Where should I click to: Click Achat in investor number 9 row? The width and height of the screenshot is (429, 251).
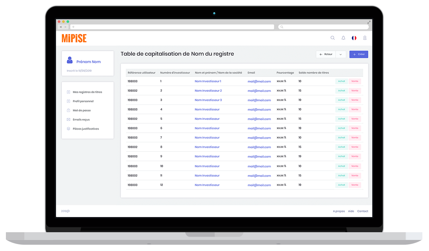(341, 157)
